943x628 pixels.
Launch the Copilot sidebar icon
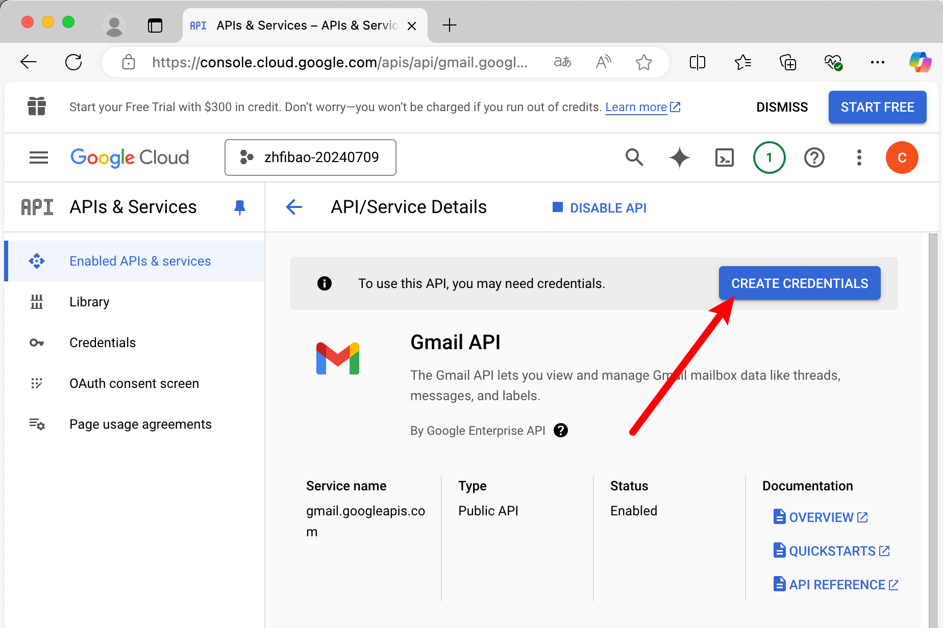point(920,62)
